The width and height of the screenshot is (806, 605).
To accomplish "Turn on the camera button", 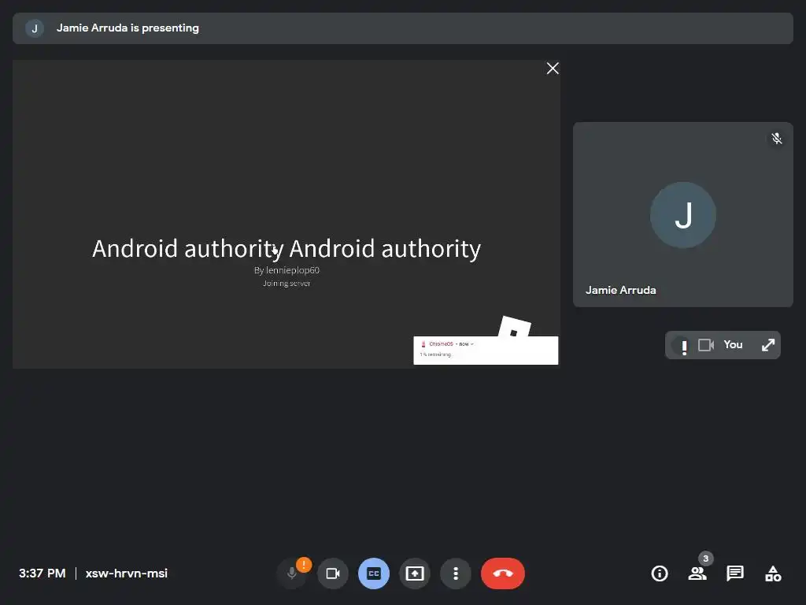I will tap(333, 573).
